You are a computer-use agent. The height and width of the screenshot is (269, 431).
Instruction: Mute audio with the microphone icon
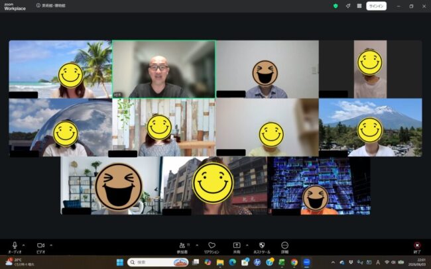[x=15, y=247]
